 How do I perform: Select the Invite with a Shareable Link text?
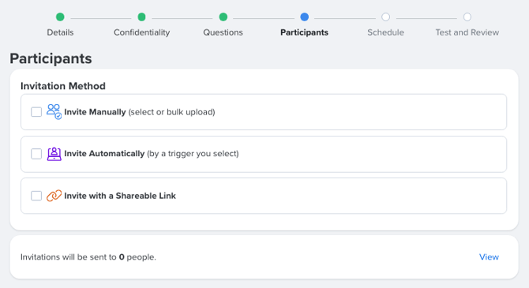pos(120,196)
